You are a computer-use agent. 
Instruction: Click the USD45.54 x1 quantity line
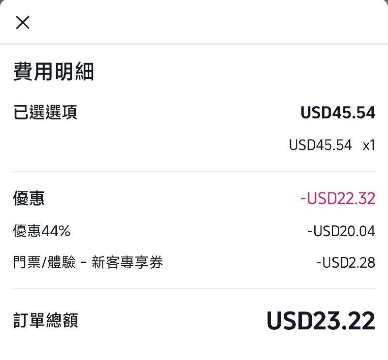point(333,145)
